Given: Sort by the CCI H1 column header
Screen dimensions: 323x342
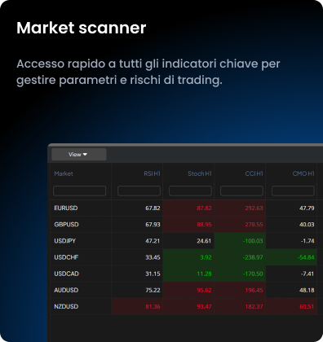Looking at the screenshot, I should coord(254,173).
